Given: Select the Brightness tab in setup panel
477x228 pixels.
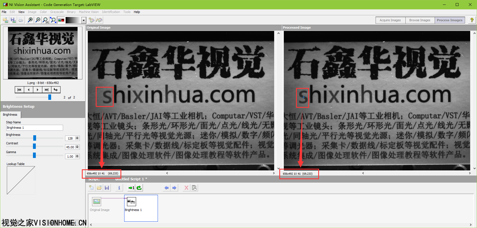Looking at the screenshot, I should [10, 115].
